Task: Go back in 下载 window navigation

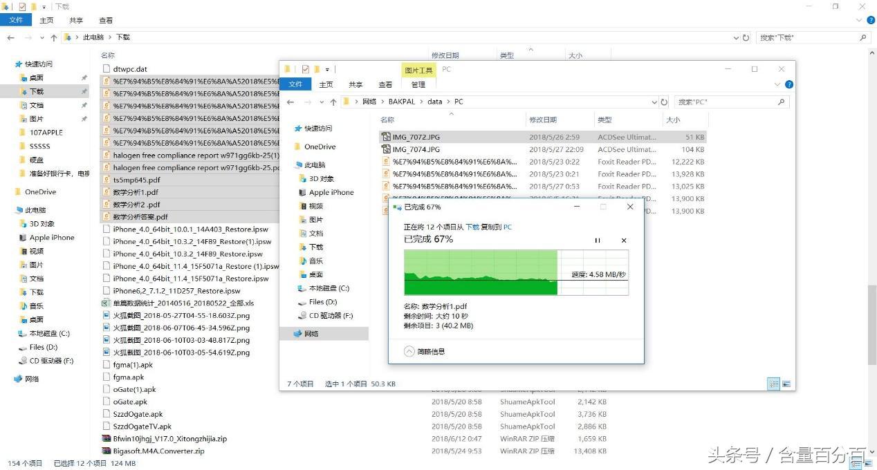Action: pyautogui.click(x=11, y=37)
